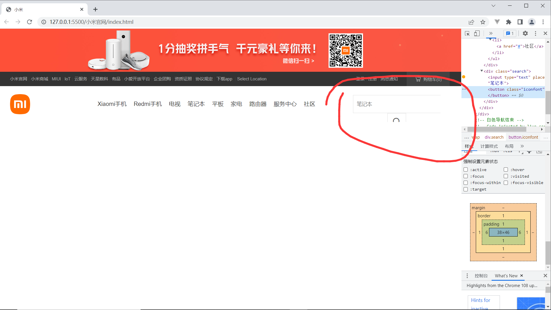Enable the :hover forced state checkbox
The width and height of the screenshot is (551, 310).
pyautogui.click(x=506, y=170)
